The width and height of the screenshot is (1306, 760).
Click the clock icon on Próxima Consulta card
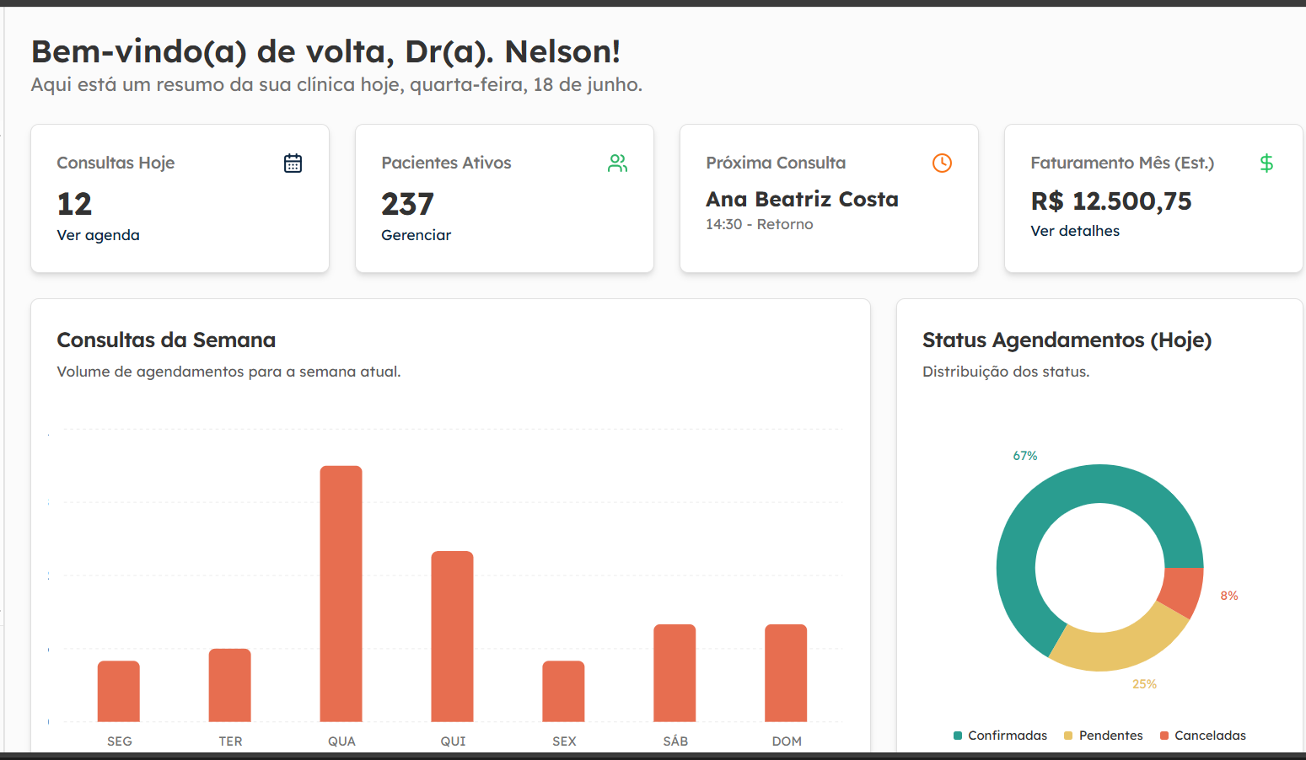click(x=942, y=163)
